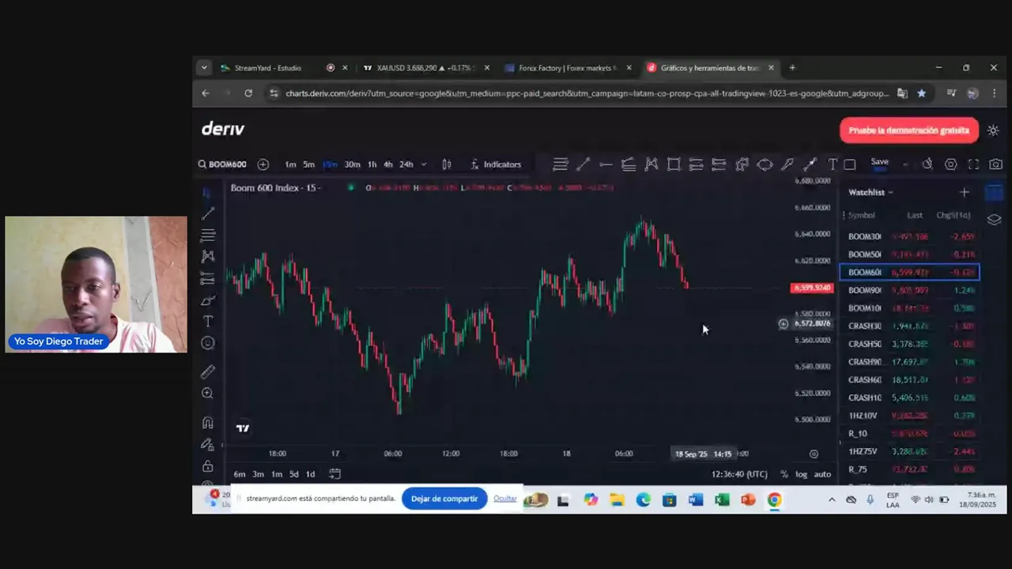Viewport: 1012px width, 569px height.
Task: Click the Ocultar link
Action: (505, 499)
